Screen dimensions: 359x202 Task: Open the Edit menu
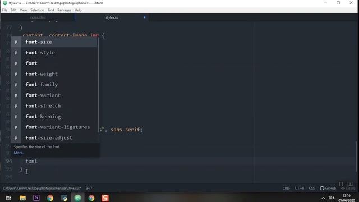point(13,10)
